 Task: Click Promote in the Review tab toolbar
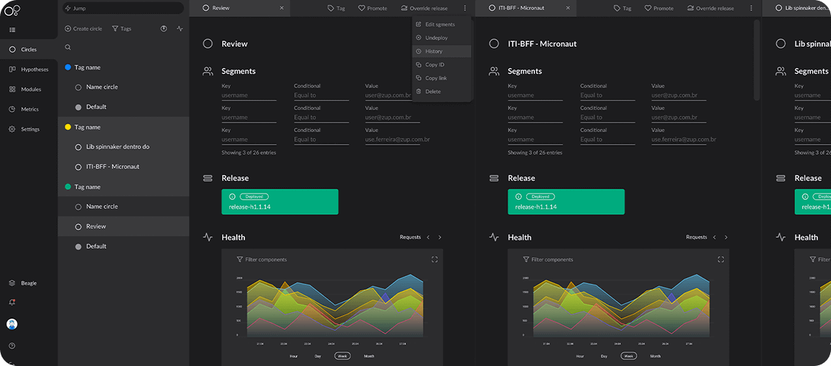(x=372, y=8)
